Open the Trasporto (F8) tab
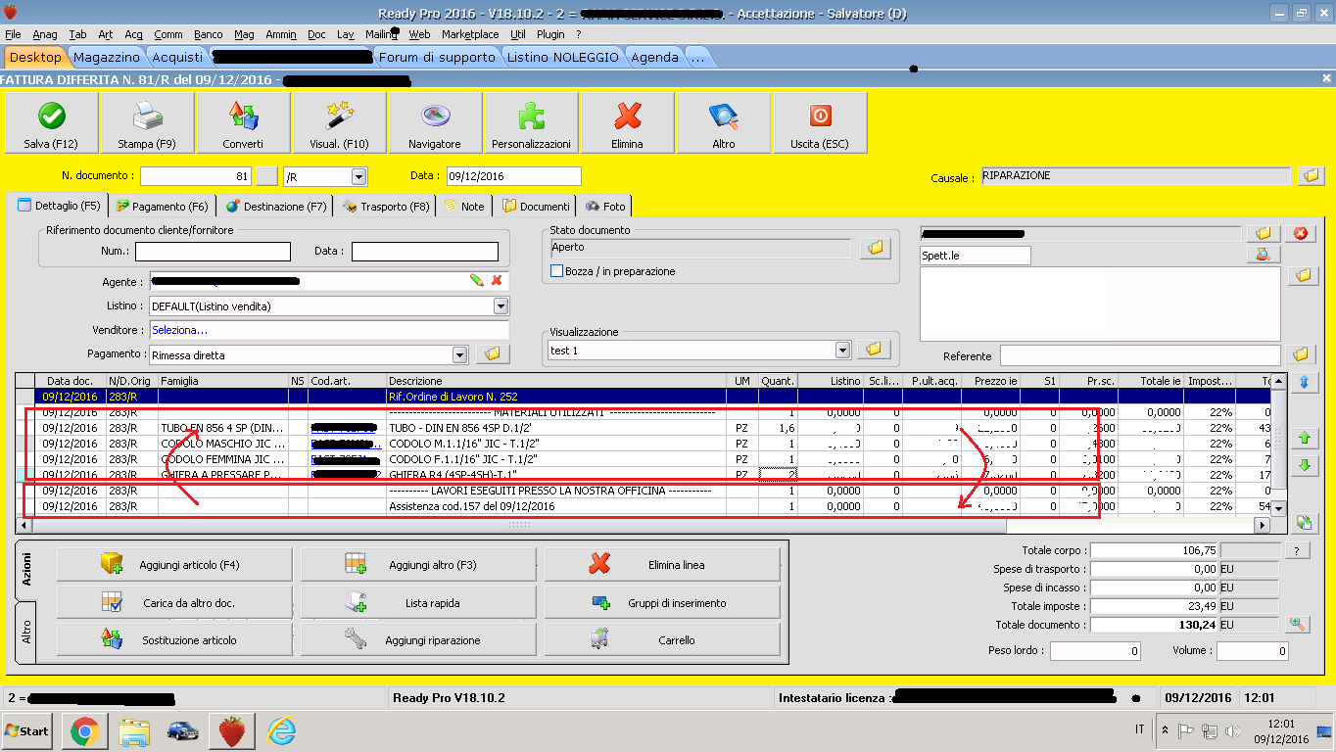The image size is (1336, 752). [x=386, y=207]
